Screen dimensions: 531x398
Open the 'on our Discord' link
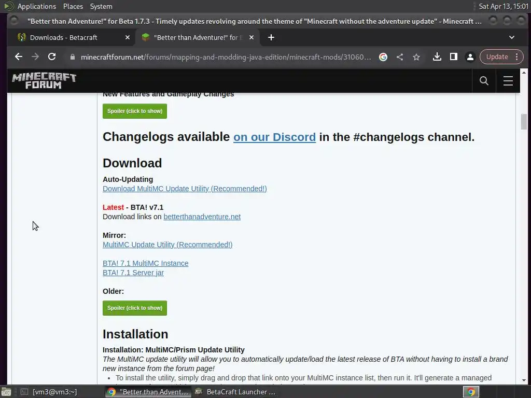(274, 137)
